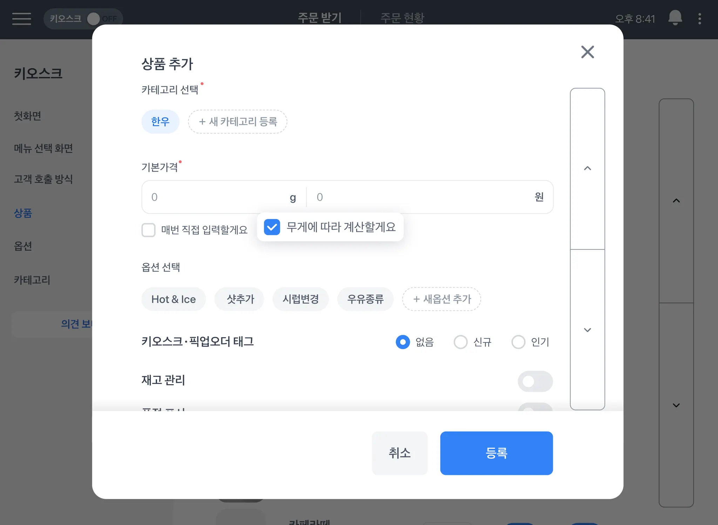Click + 새 카테고리 등록 chip
The height and width of the screenshot is (525, 718).
pos(238,122)
